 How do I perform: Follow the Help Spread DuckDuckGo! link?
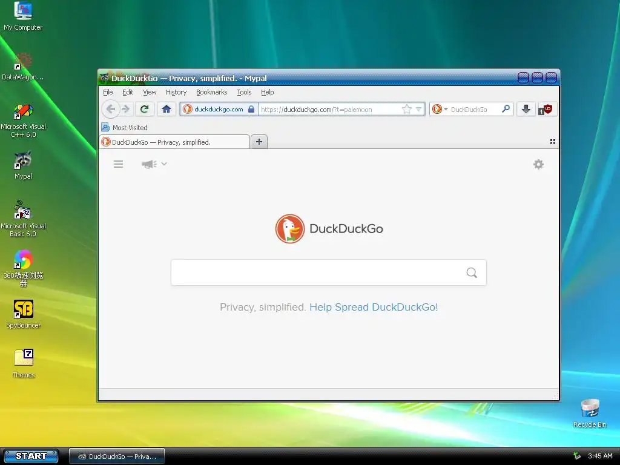374,307
